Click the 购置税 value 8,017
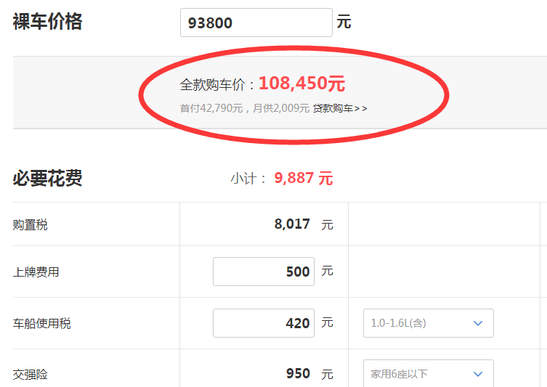547x387 pixels. click(292, 224)
